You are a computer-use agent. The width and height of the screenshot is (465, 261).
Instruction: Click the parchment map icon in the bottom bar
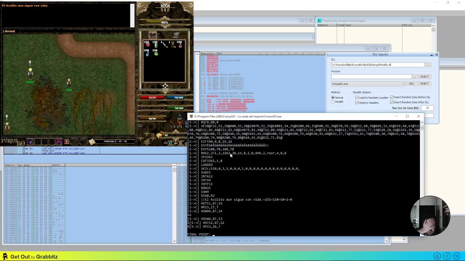(92, 141)
